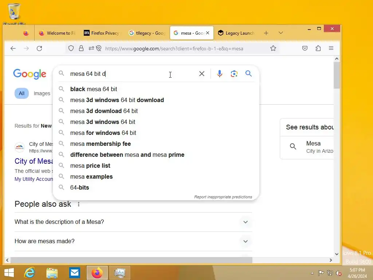This screenshot has width=373, height=280.
Task: Open the 'City of Mesa' search result
Action: pos(34,161)
